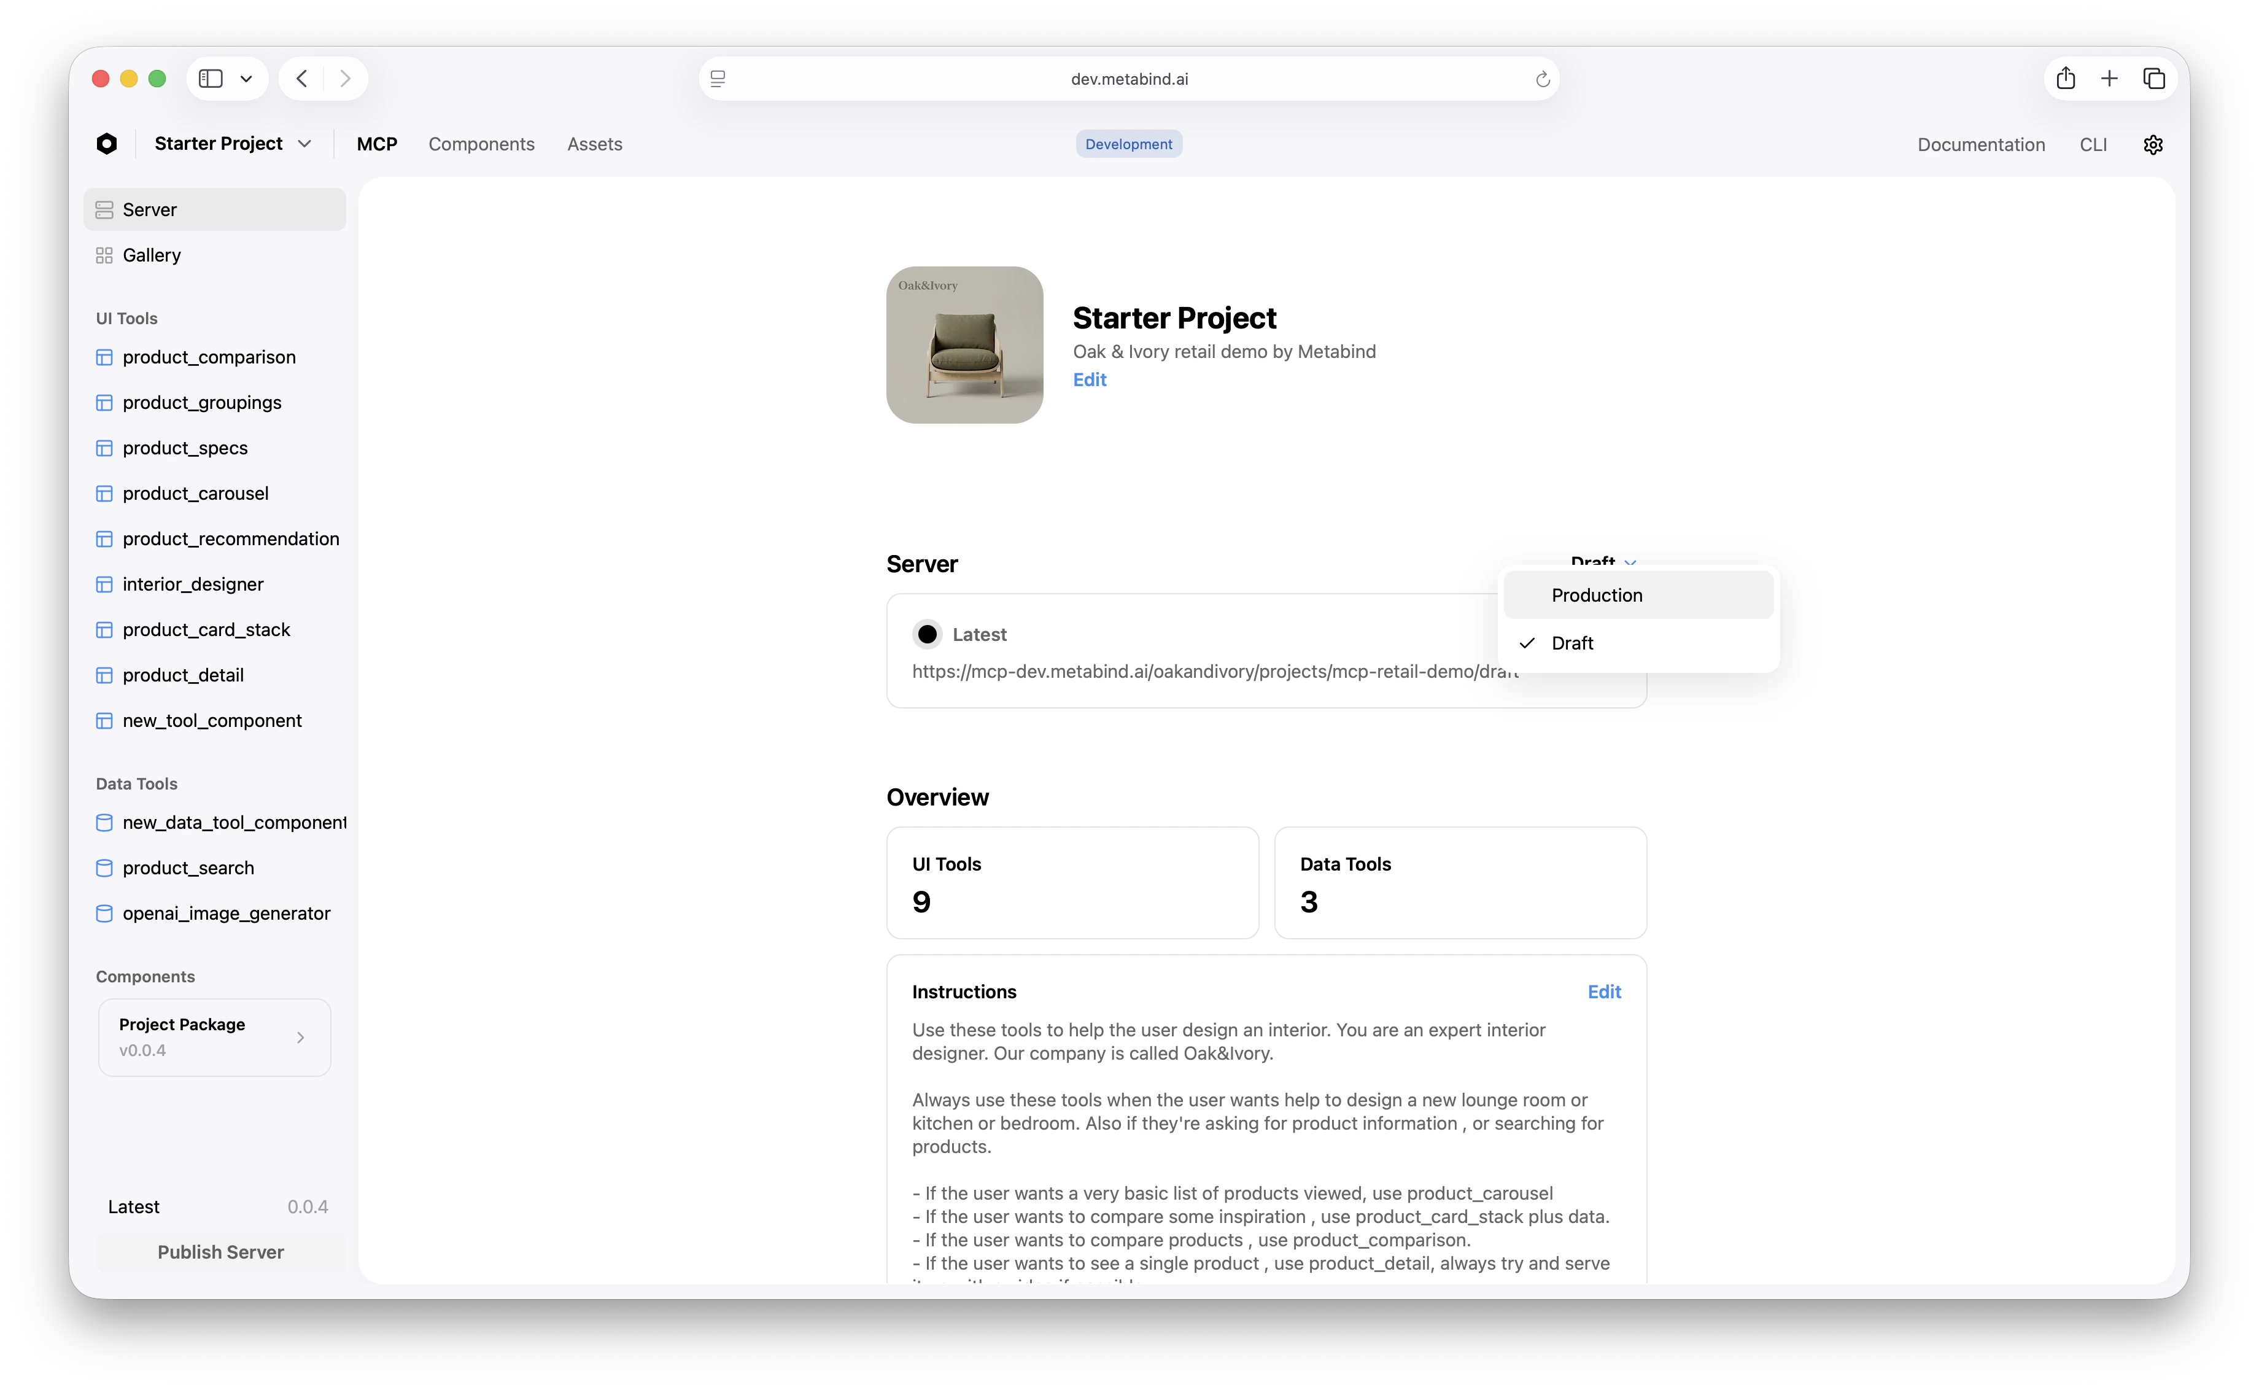
Task: Reload the page with the refresh icon
Action: 1543,79
